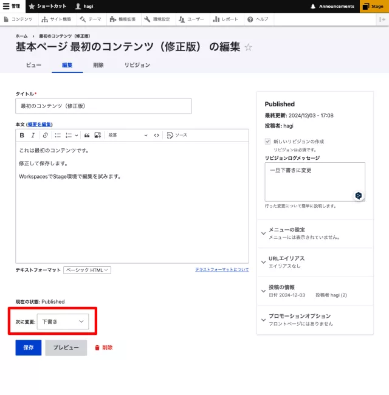Open the テーマ admin menu
This screenshot has width=389, height=395.
[x=91, y=19]
